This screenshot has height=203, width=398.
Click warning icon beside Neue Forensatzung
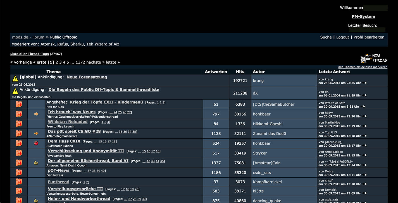point(15,79)
